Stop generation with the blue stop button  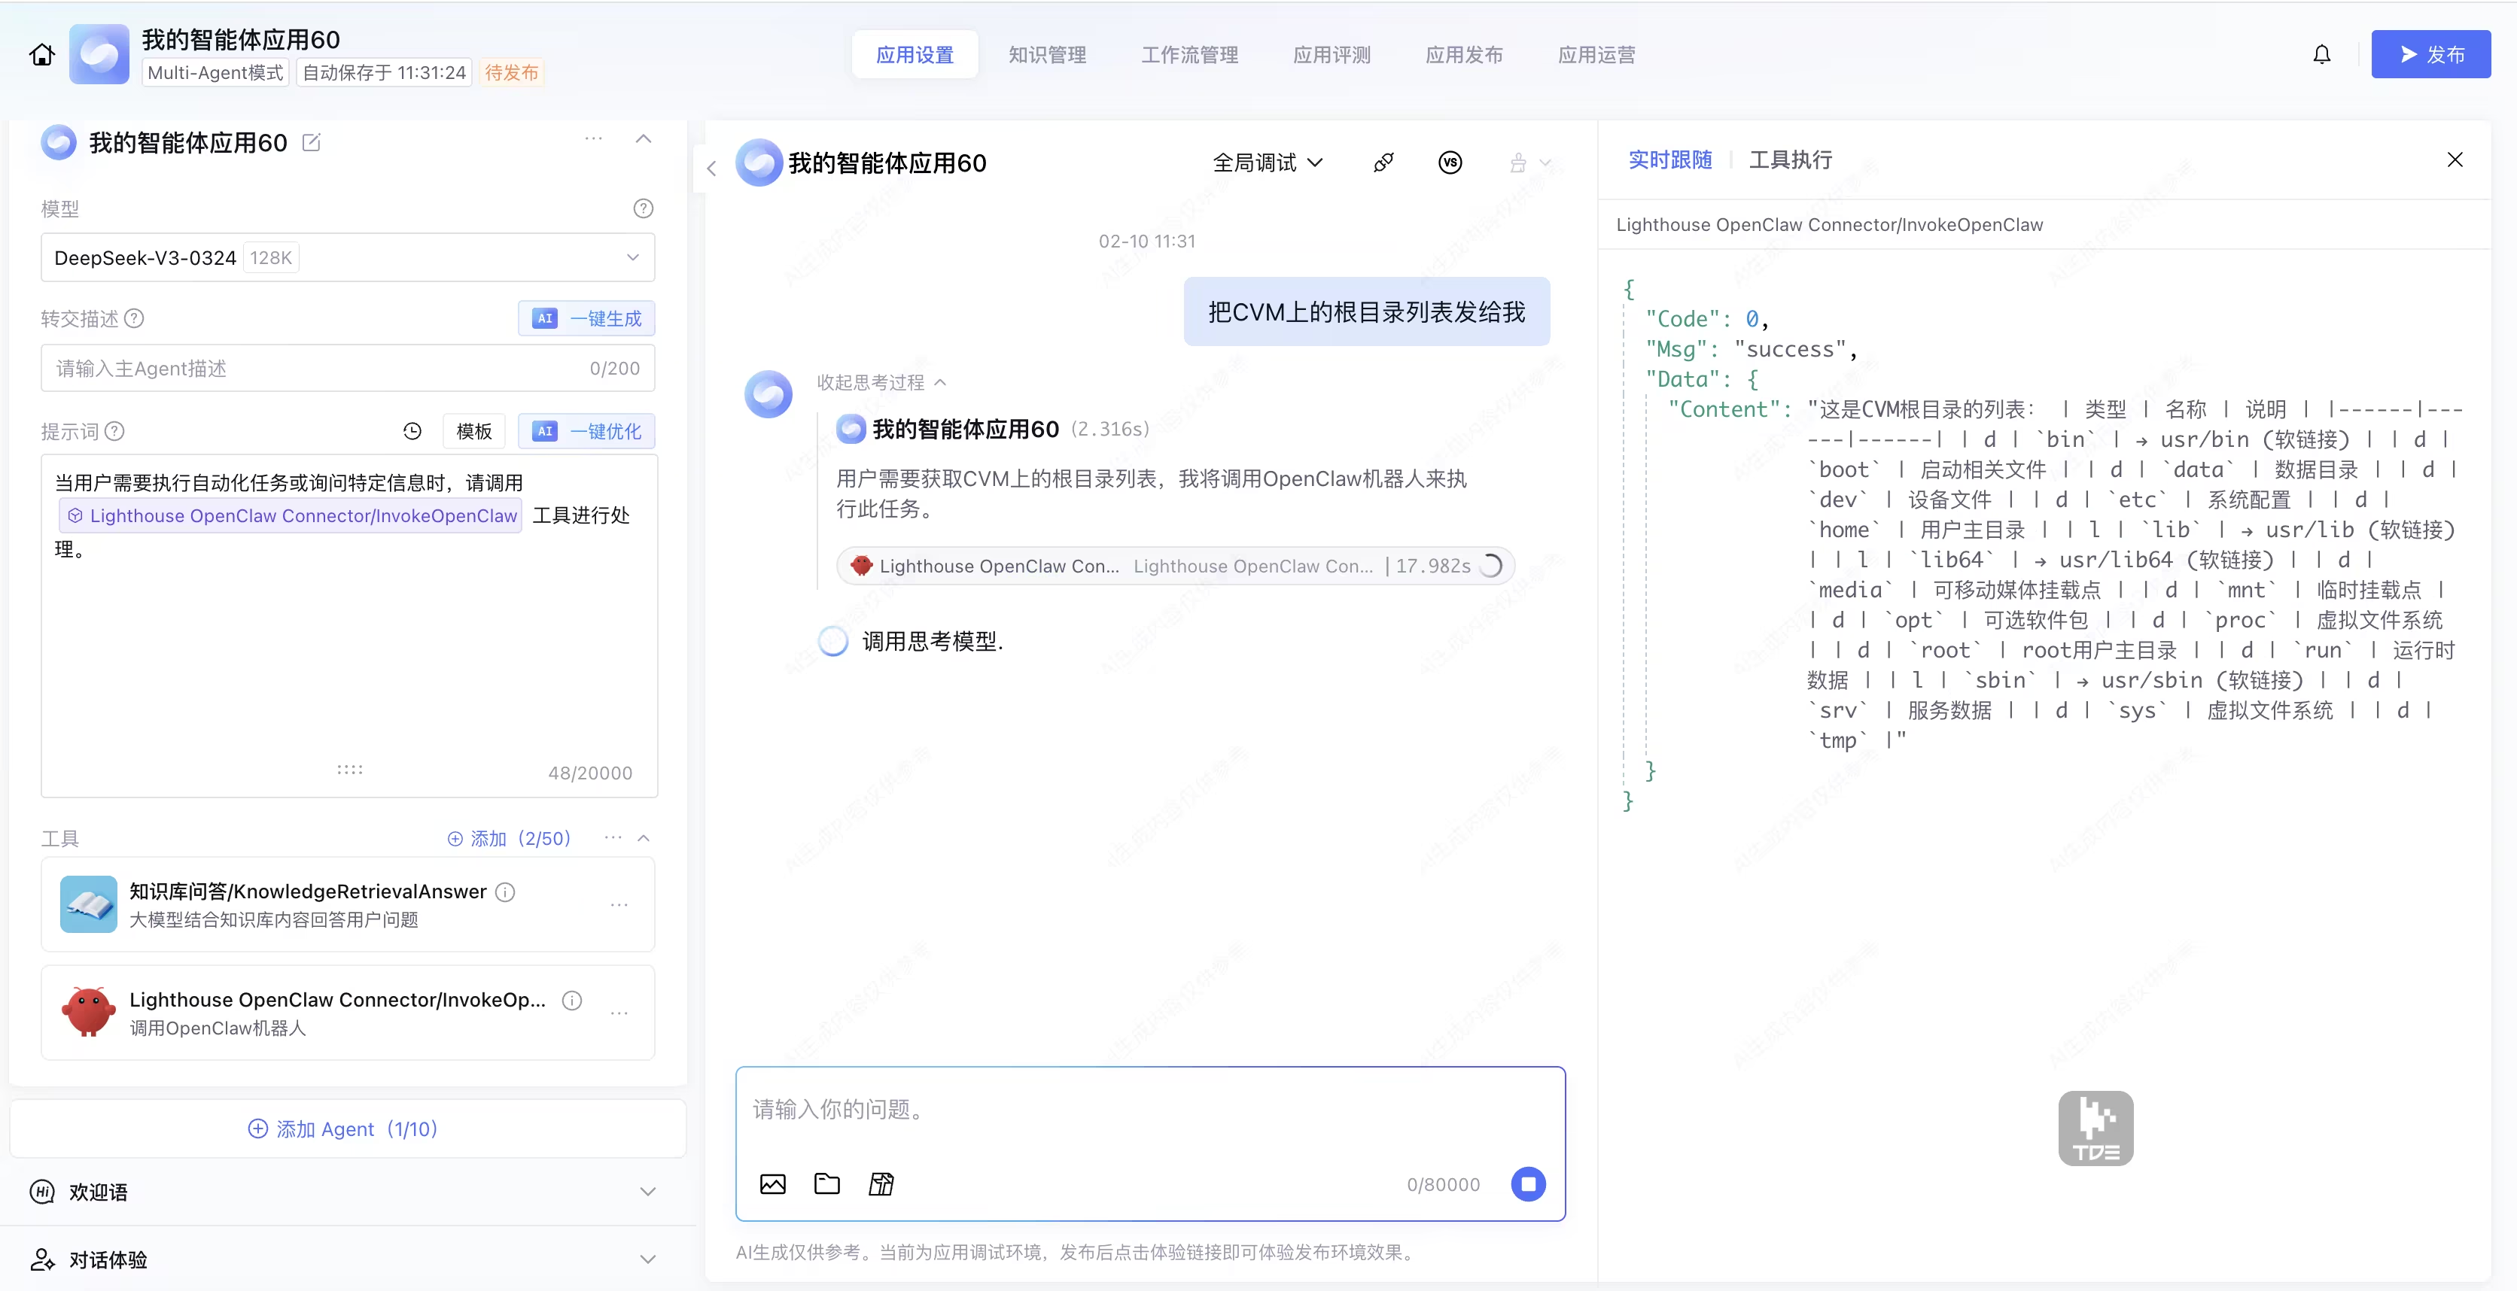[1528, 1183]
